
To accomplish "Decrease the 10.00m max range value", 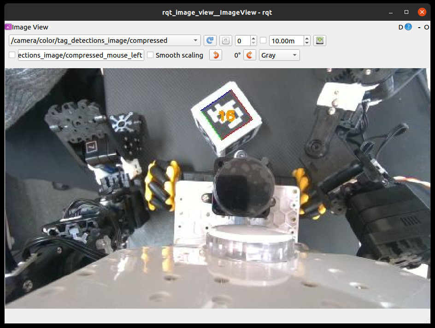I will click(x=307, y=43).
